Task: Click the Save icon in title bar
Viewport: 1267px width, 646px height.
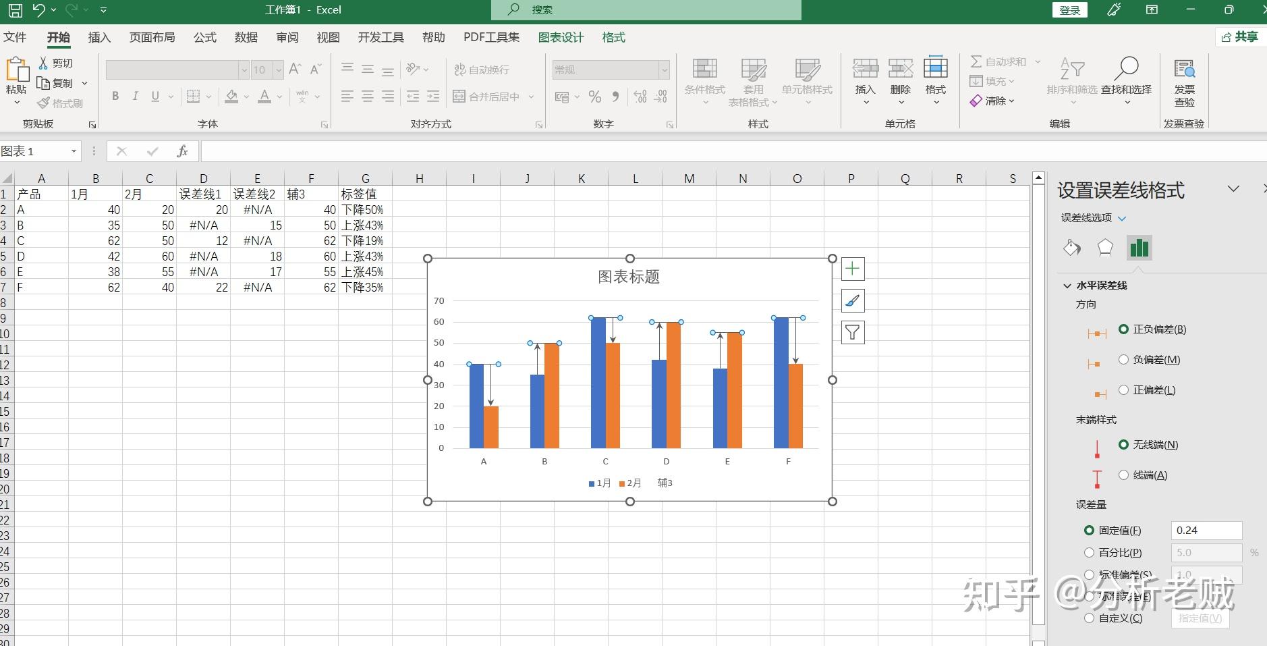Action: pos(15,10)
